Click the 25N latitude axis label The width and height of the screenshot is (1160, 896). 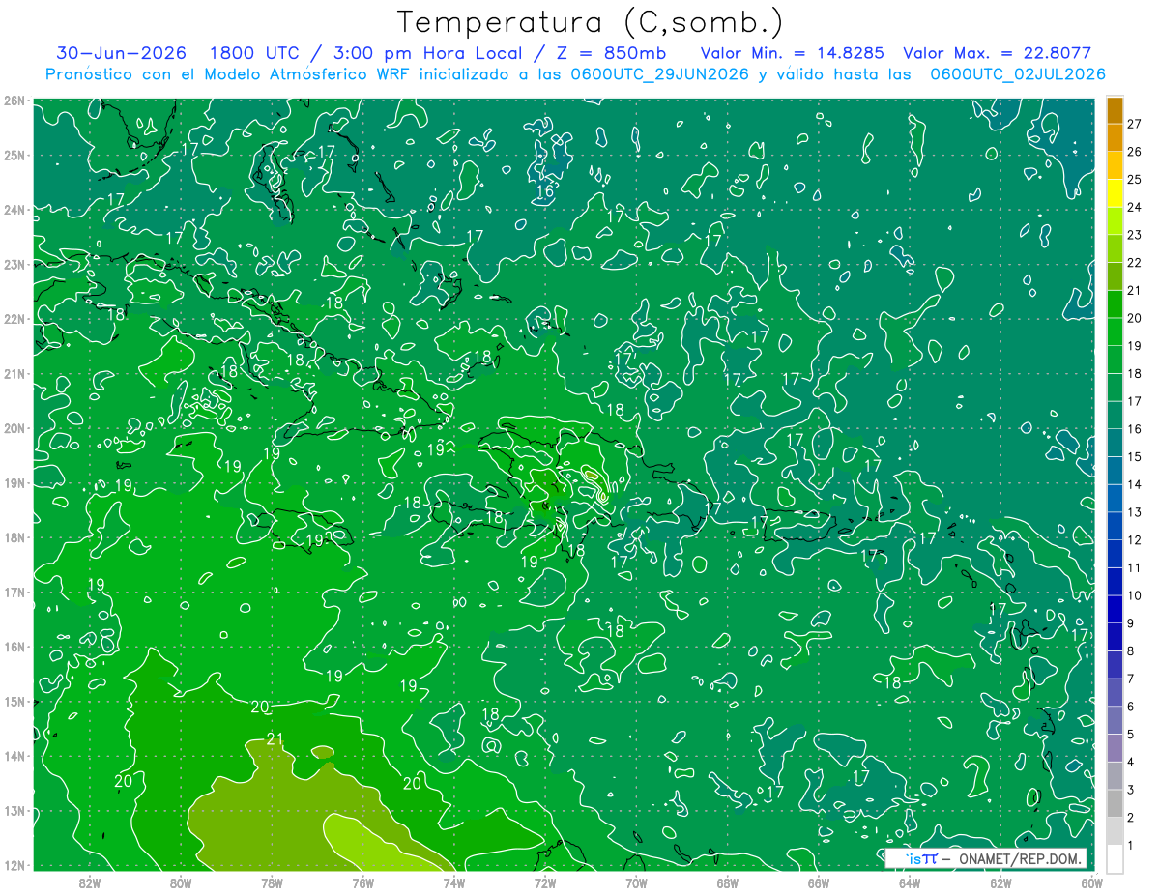pyautogui.click(x=14, y=155)
